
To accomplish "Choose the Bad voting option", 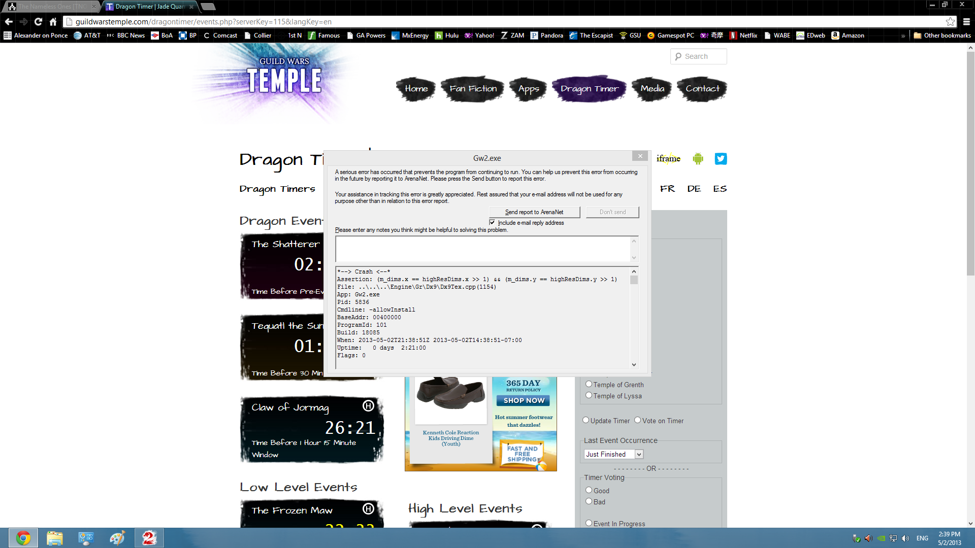I will tap(589, 501).
